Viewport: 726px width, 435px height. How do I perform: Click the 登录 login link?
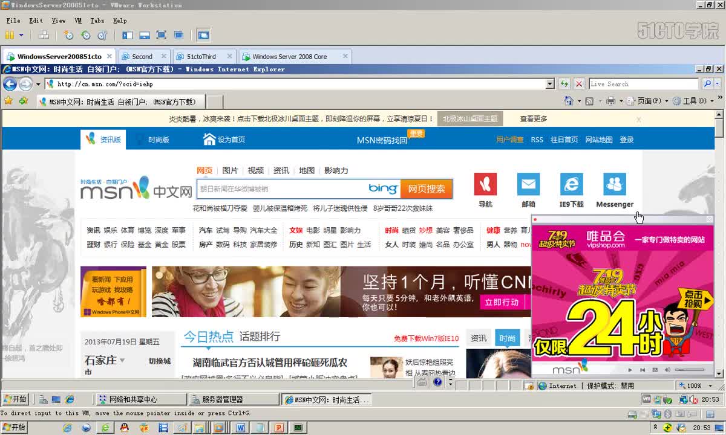[x=627, y=140]
